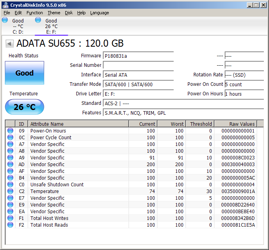
Task: Open the File menu
Action: click(x=7, y=13)
